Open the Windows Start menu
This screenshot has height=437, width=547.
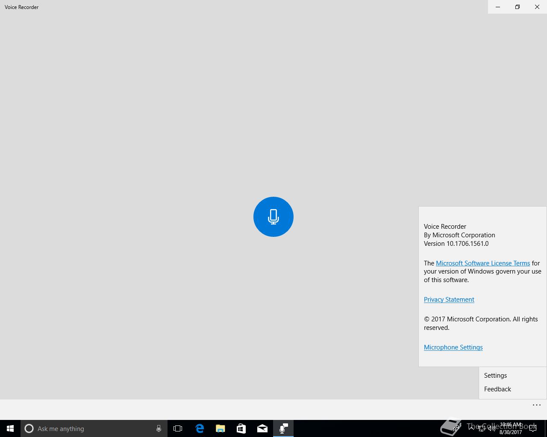click(x=10, y=428)
